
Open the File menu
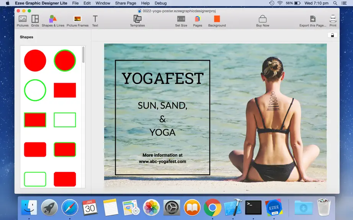coord(75,3)
